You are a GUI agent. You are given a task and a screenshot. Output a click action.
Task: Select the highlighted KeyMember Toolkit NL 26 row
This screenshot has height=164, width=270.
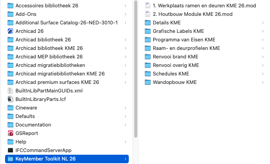pos(67,159)
